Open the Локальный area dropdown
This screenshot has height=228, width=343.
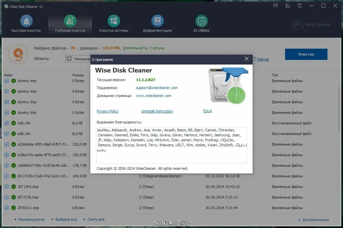pos(78,59)
